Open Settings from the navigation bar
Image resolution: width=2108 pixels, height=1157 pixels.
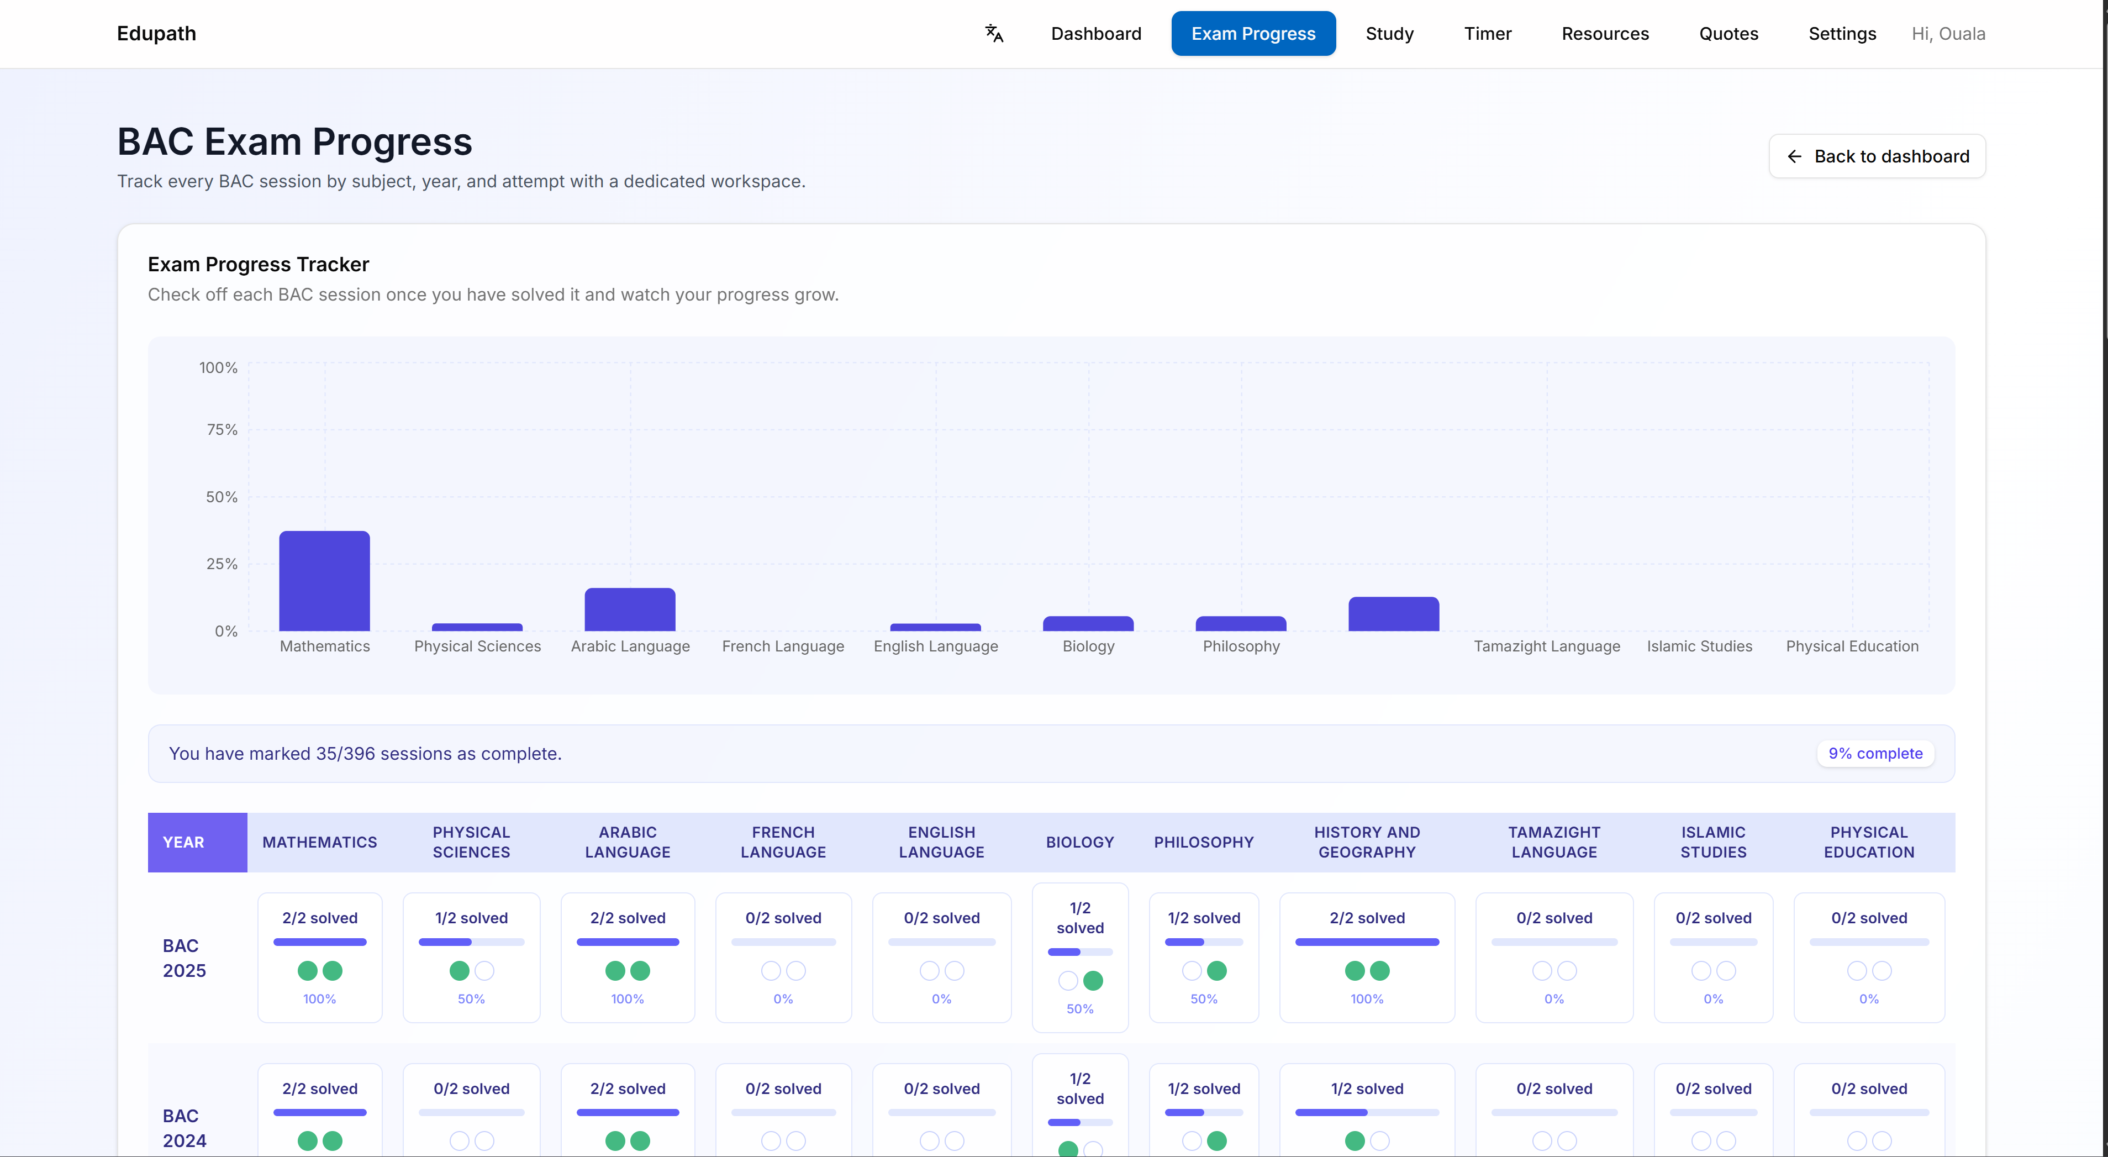[1841, 34]
